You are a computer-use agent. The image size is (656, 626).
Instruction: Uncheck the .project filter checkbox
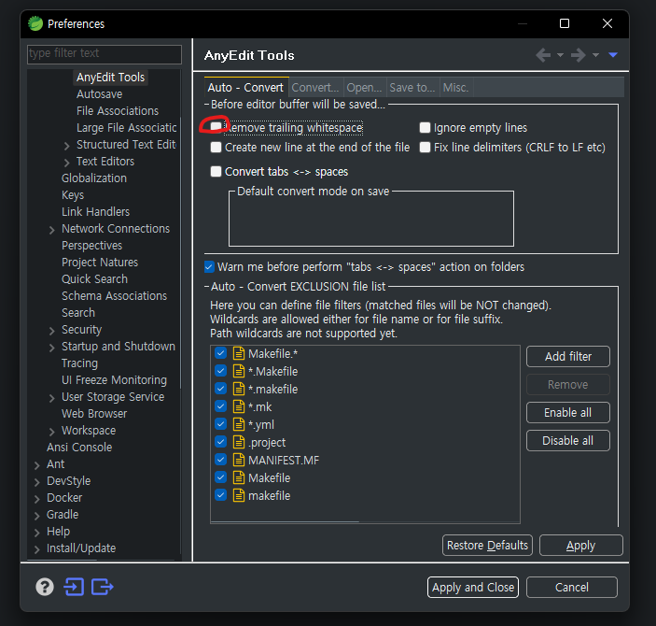coord(220,442)
